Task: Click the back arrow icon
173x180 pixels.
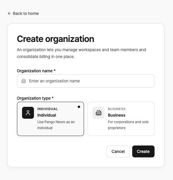Action: tap(10, 13)
